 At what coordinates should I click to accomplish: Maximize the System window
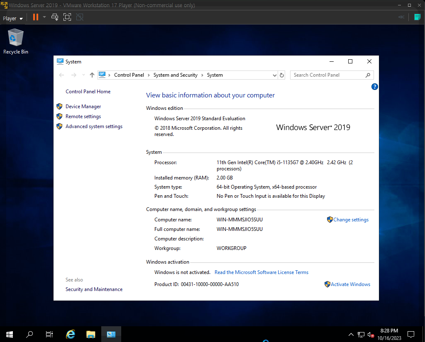(x=350, y=61)
